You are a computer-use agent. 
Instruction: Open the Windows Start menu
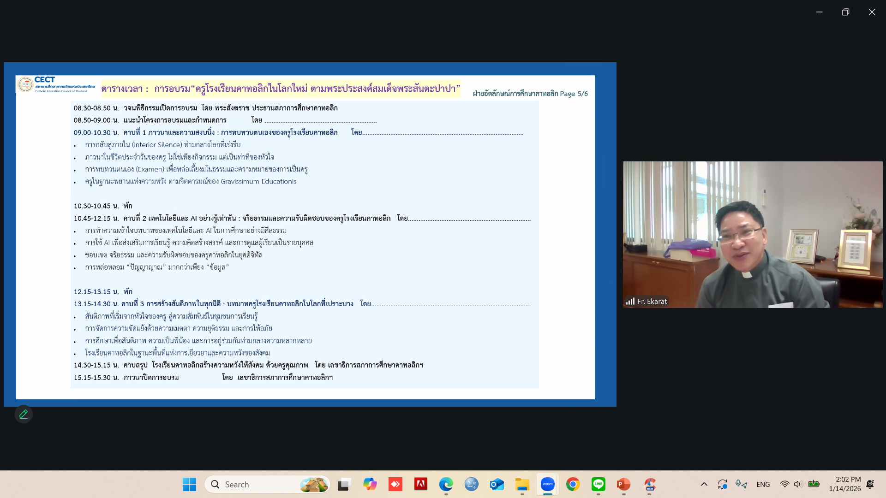189,484
